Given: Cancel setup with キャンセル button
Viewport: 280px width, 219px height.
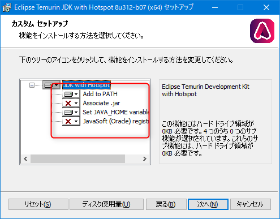Looking at the screenshot, I should (x=251, y=204).
